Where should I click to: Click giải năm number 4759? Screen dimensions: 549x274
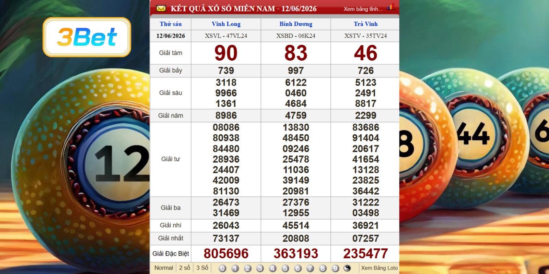296,115
